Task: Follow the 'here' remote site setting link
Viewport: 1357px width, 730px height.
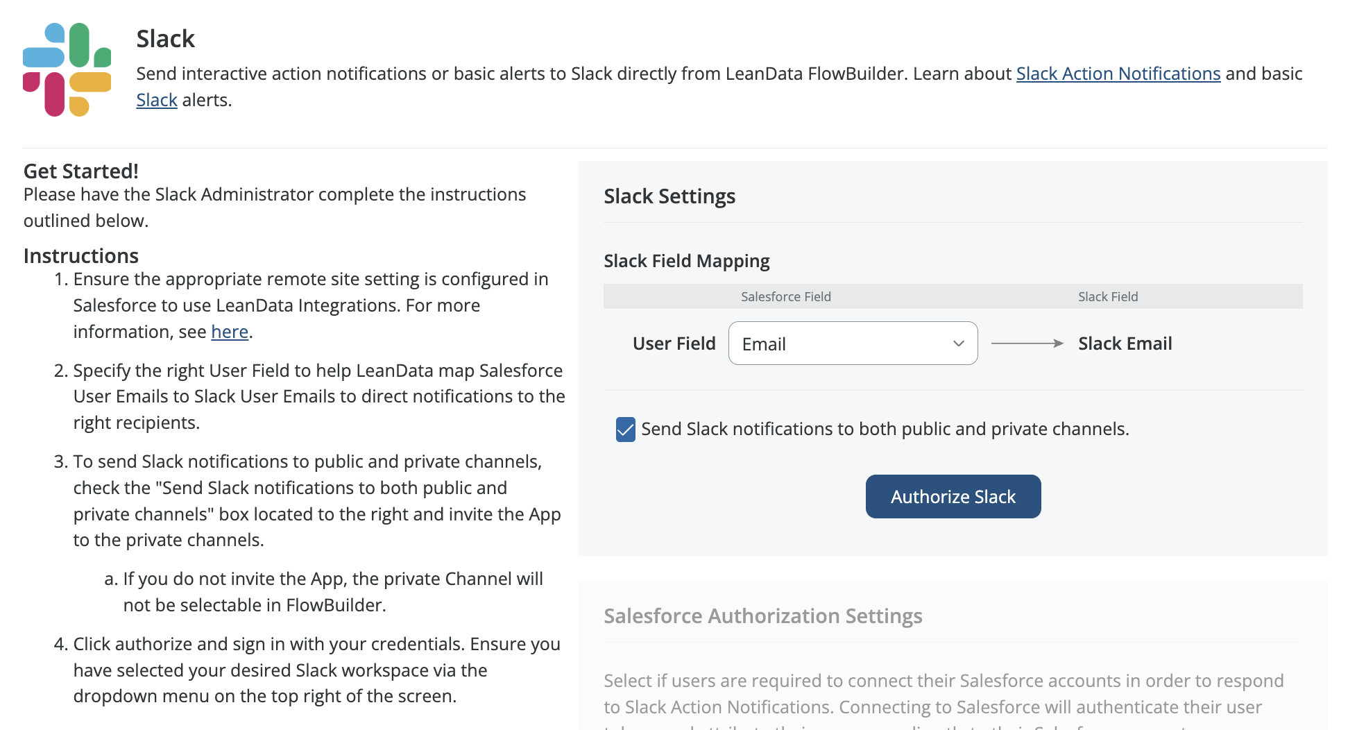Action: [x=230, y=332]
